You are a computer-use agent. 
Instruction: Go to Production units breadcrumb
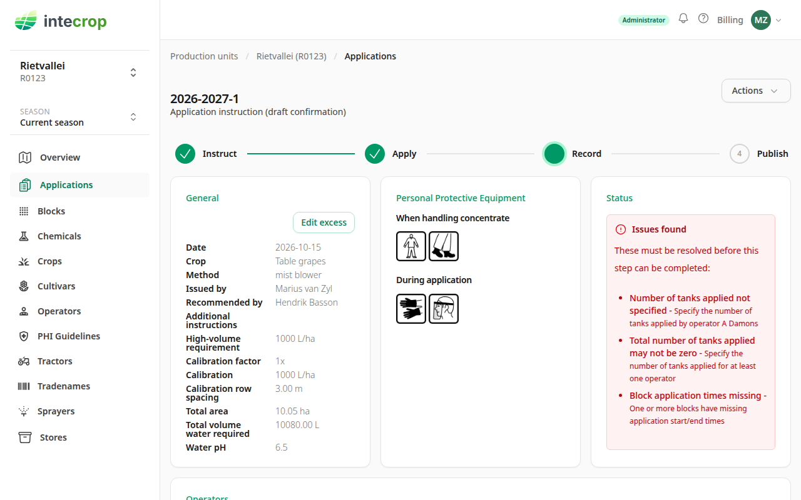[x=204, y=56]
